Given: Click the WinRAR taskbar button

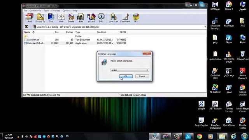Looking at the screenshot, I should [x=165, y=136].
